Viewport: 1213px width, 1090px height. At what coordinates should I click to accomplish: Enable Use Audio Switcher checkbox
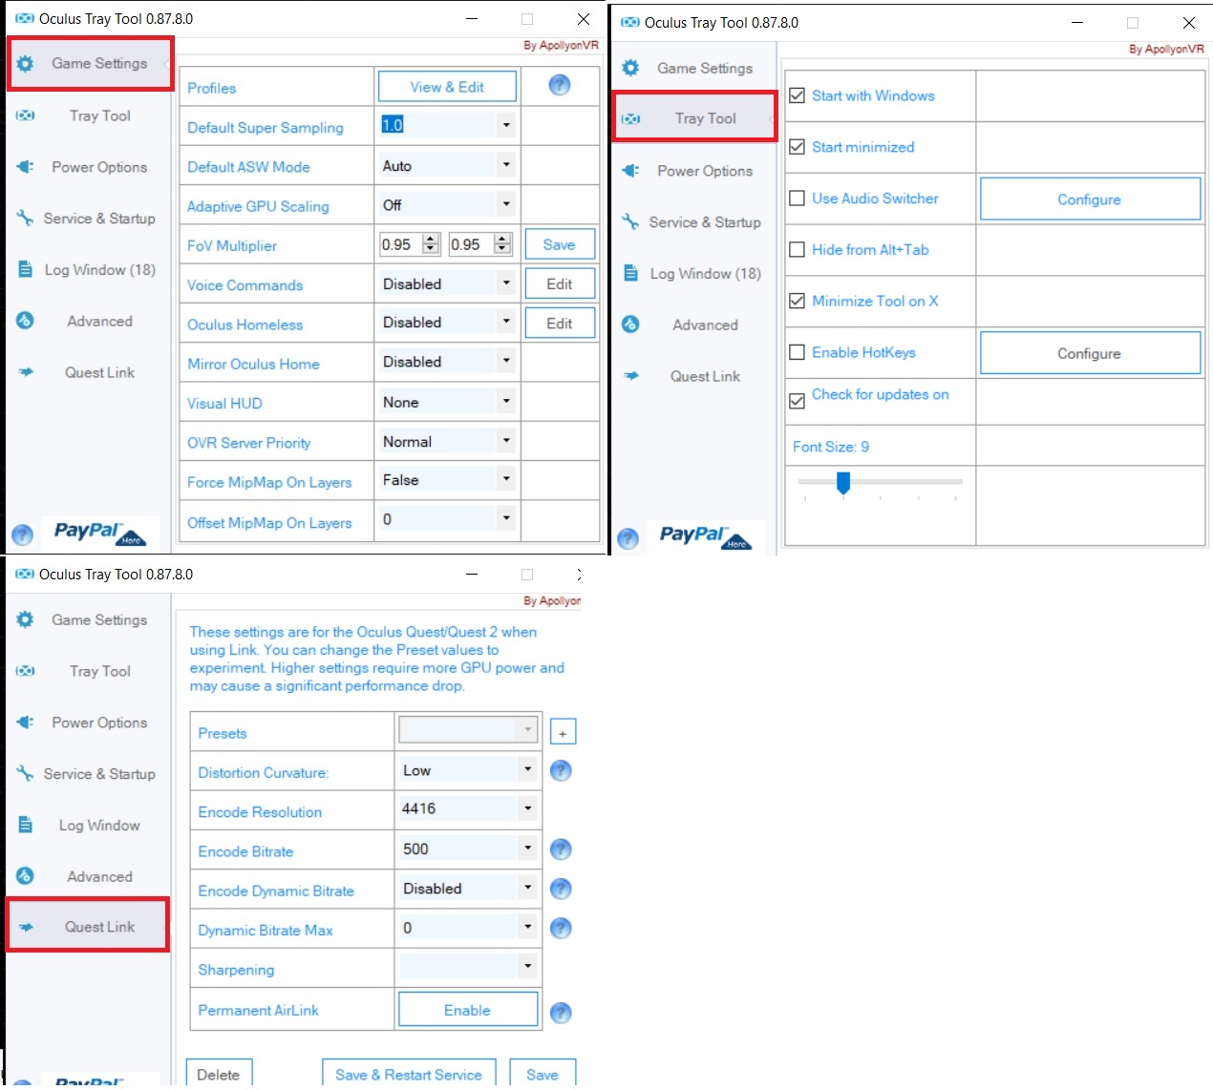[798, 199]
